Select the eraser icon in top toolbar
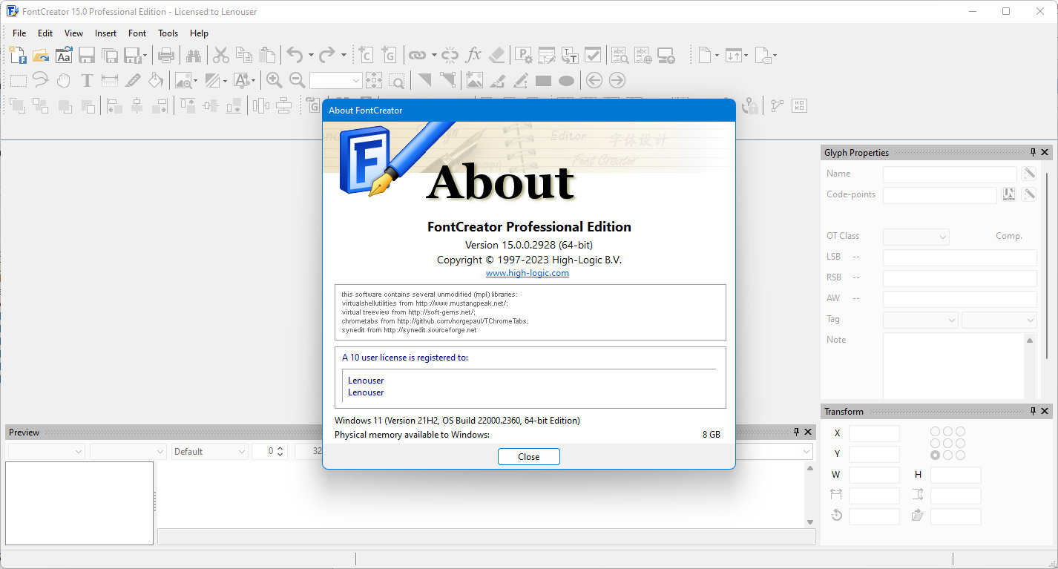The image size is (1058, 569). [x=497, y=55]
